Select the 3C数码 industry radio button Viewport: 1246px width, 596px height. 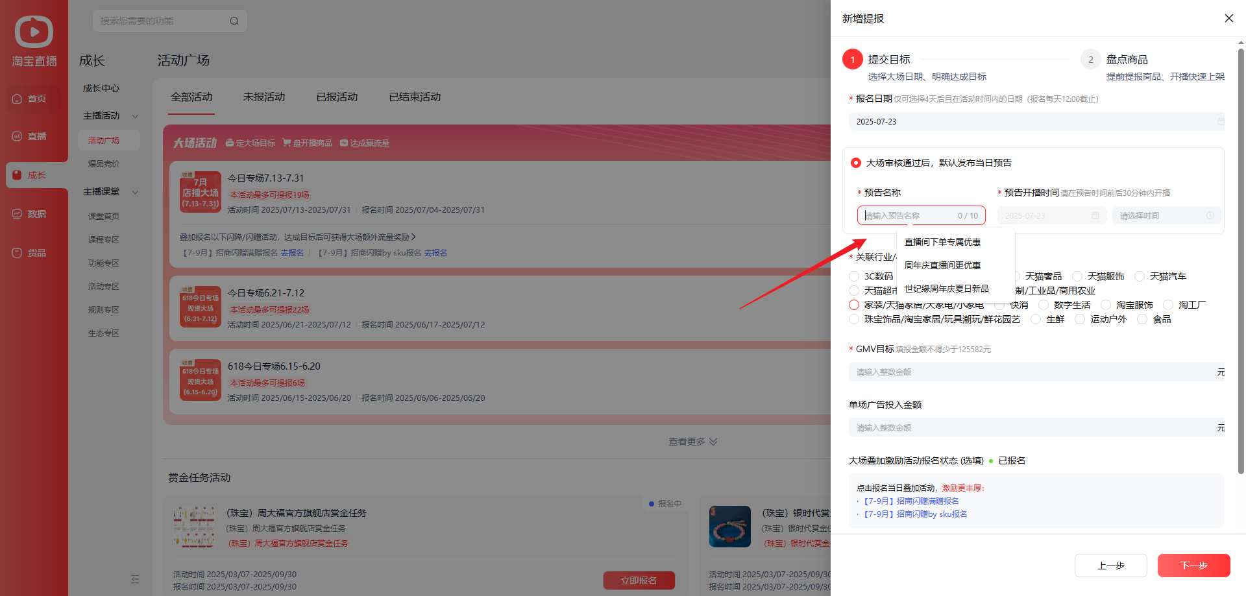pos(854,277)
